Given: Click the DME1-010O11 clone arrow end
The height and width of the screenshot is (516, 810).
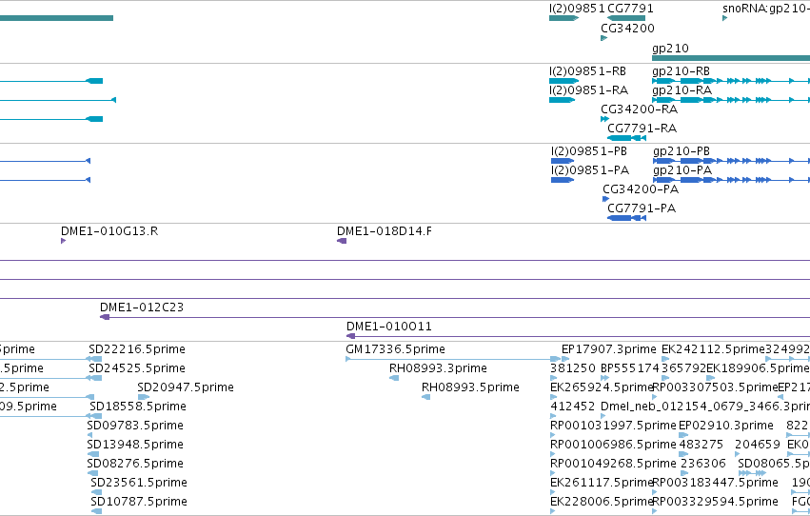Looking at the screenshot, I should coord(351,336).
